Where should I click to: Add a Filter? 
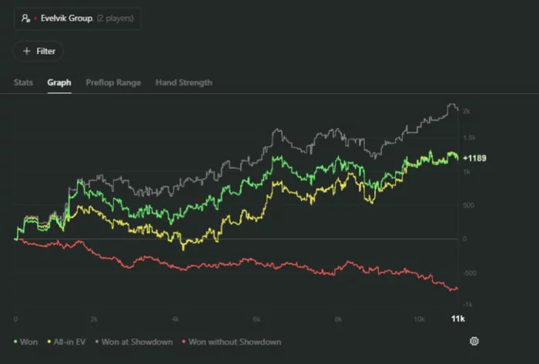click(x=38, y=51)
